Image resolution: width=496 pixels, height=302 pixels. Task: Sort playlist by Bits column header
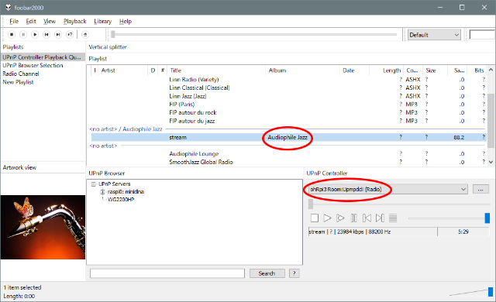click(477, 70)
